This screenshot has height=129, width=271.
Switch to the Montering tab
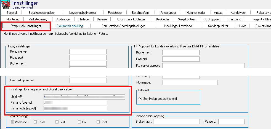coord(13,19)
